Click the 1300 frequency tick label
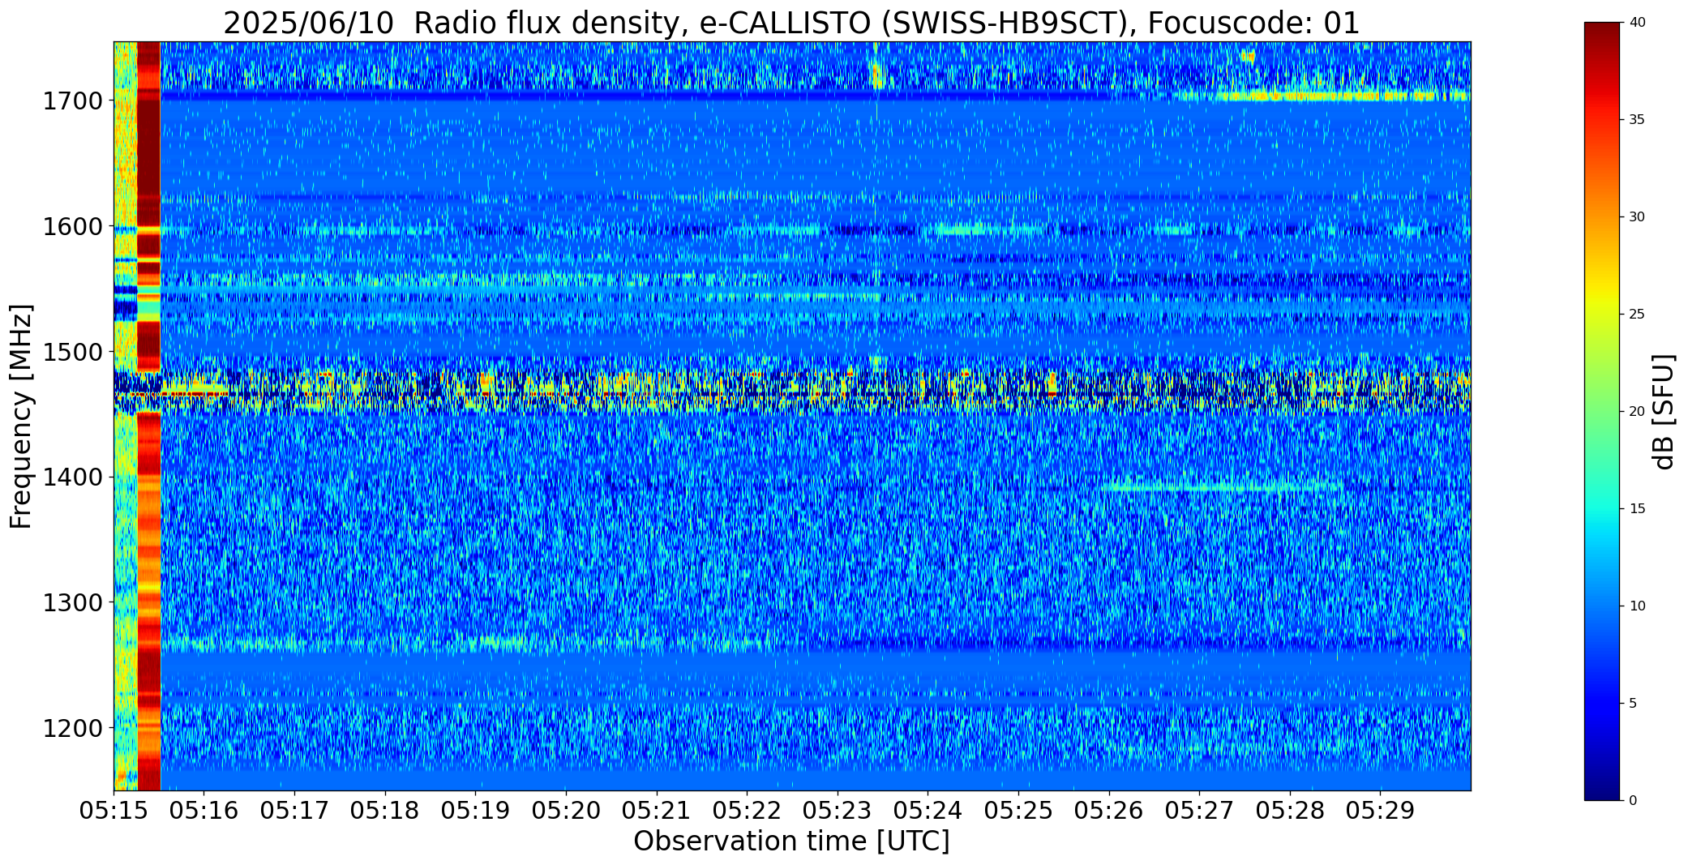The height and width of the screenshot is (865, 1688). click(x=72, y=602)
